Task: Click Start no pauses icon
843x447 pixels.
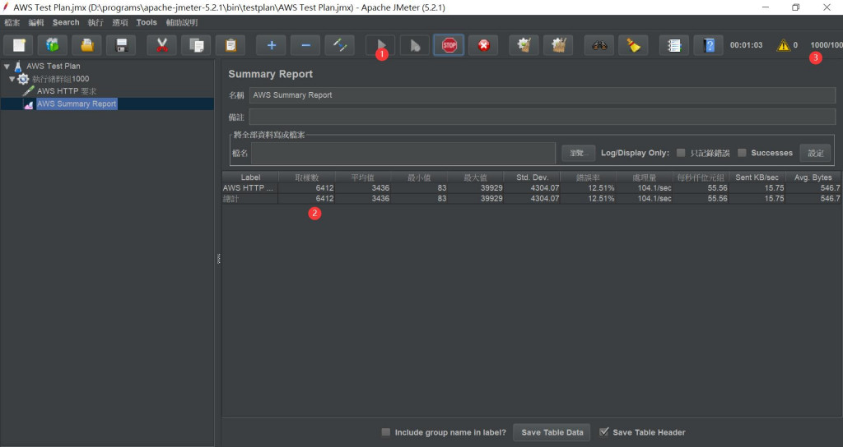Action: coord(415,46)
